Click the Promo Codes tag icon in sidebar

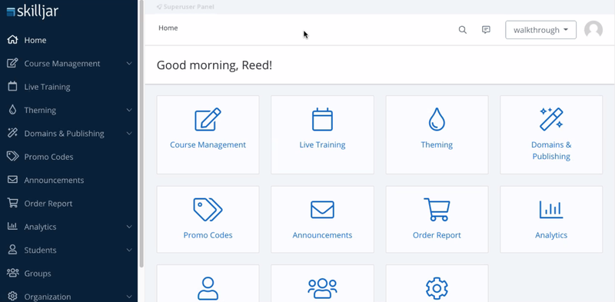pos(12,157)
